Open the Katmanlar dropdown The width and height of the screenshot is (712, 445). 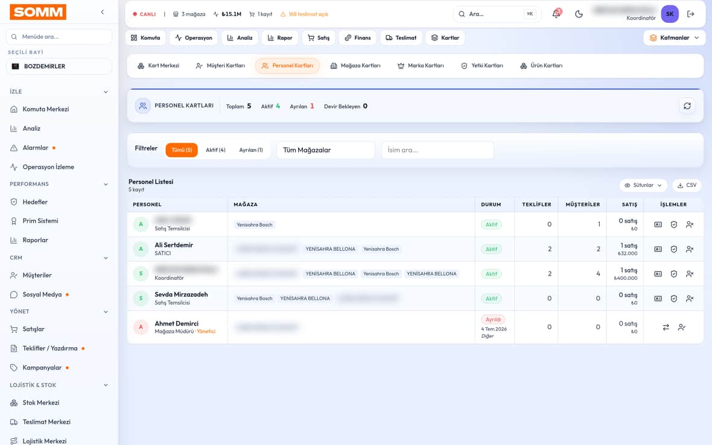coord(675,37)
